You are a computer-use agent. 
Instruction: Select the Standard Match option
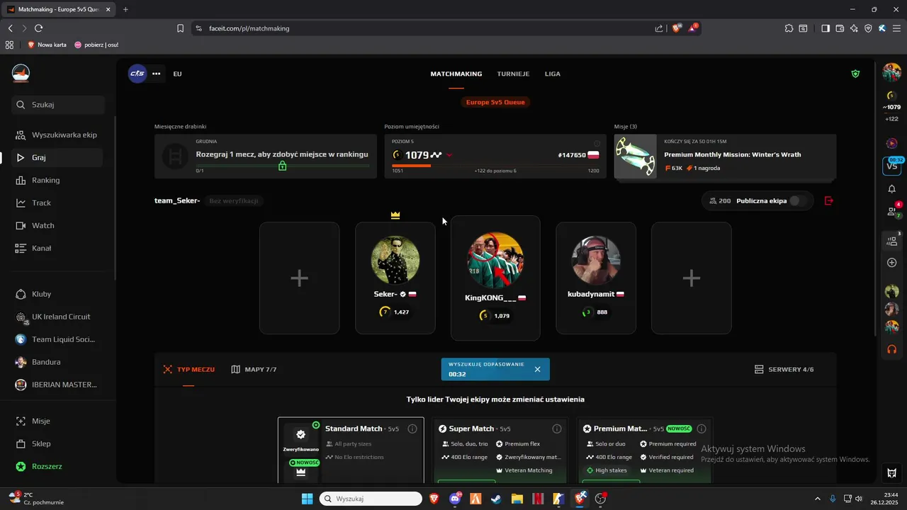click(x=351, y=450)
